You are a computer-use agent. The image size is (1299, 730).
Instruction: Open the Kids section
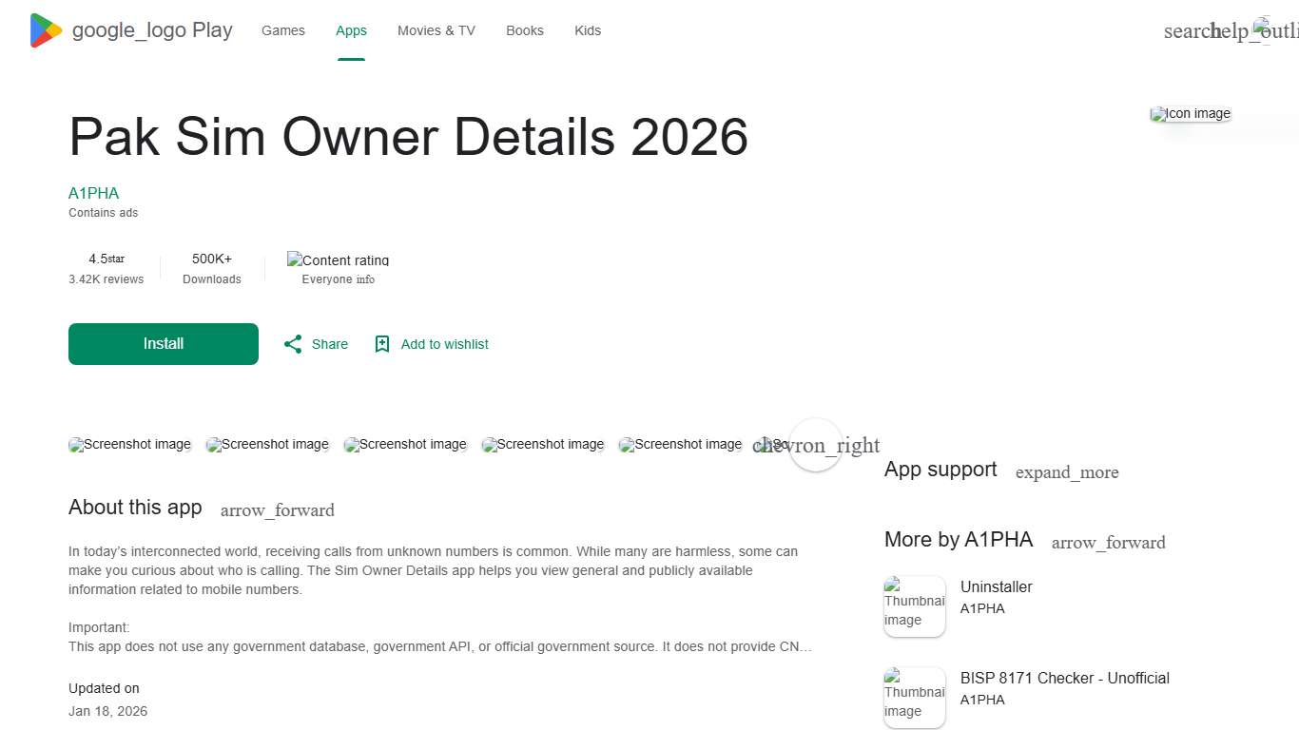pos(587,30)
